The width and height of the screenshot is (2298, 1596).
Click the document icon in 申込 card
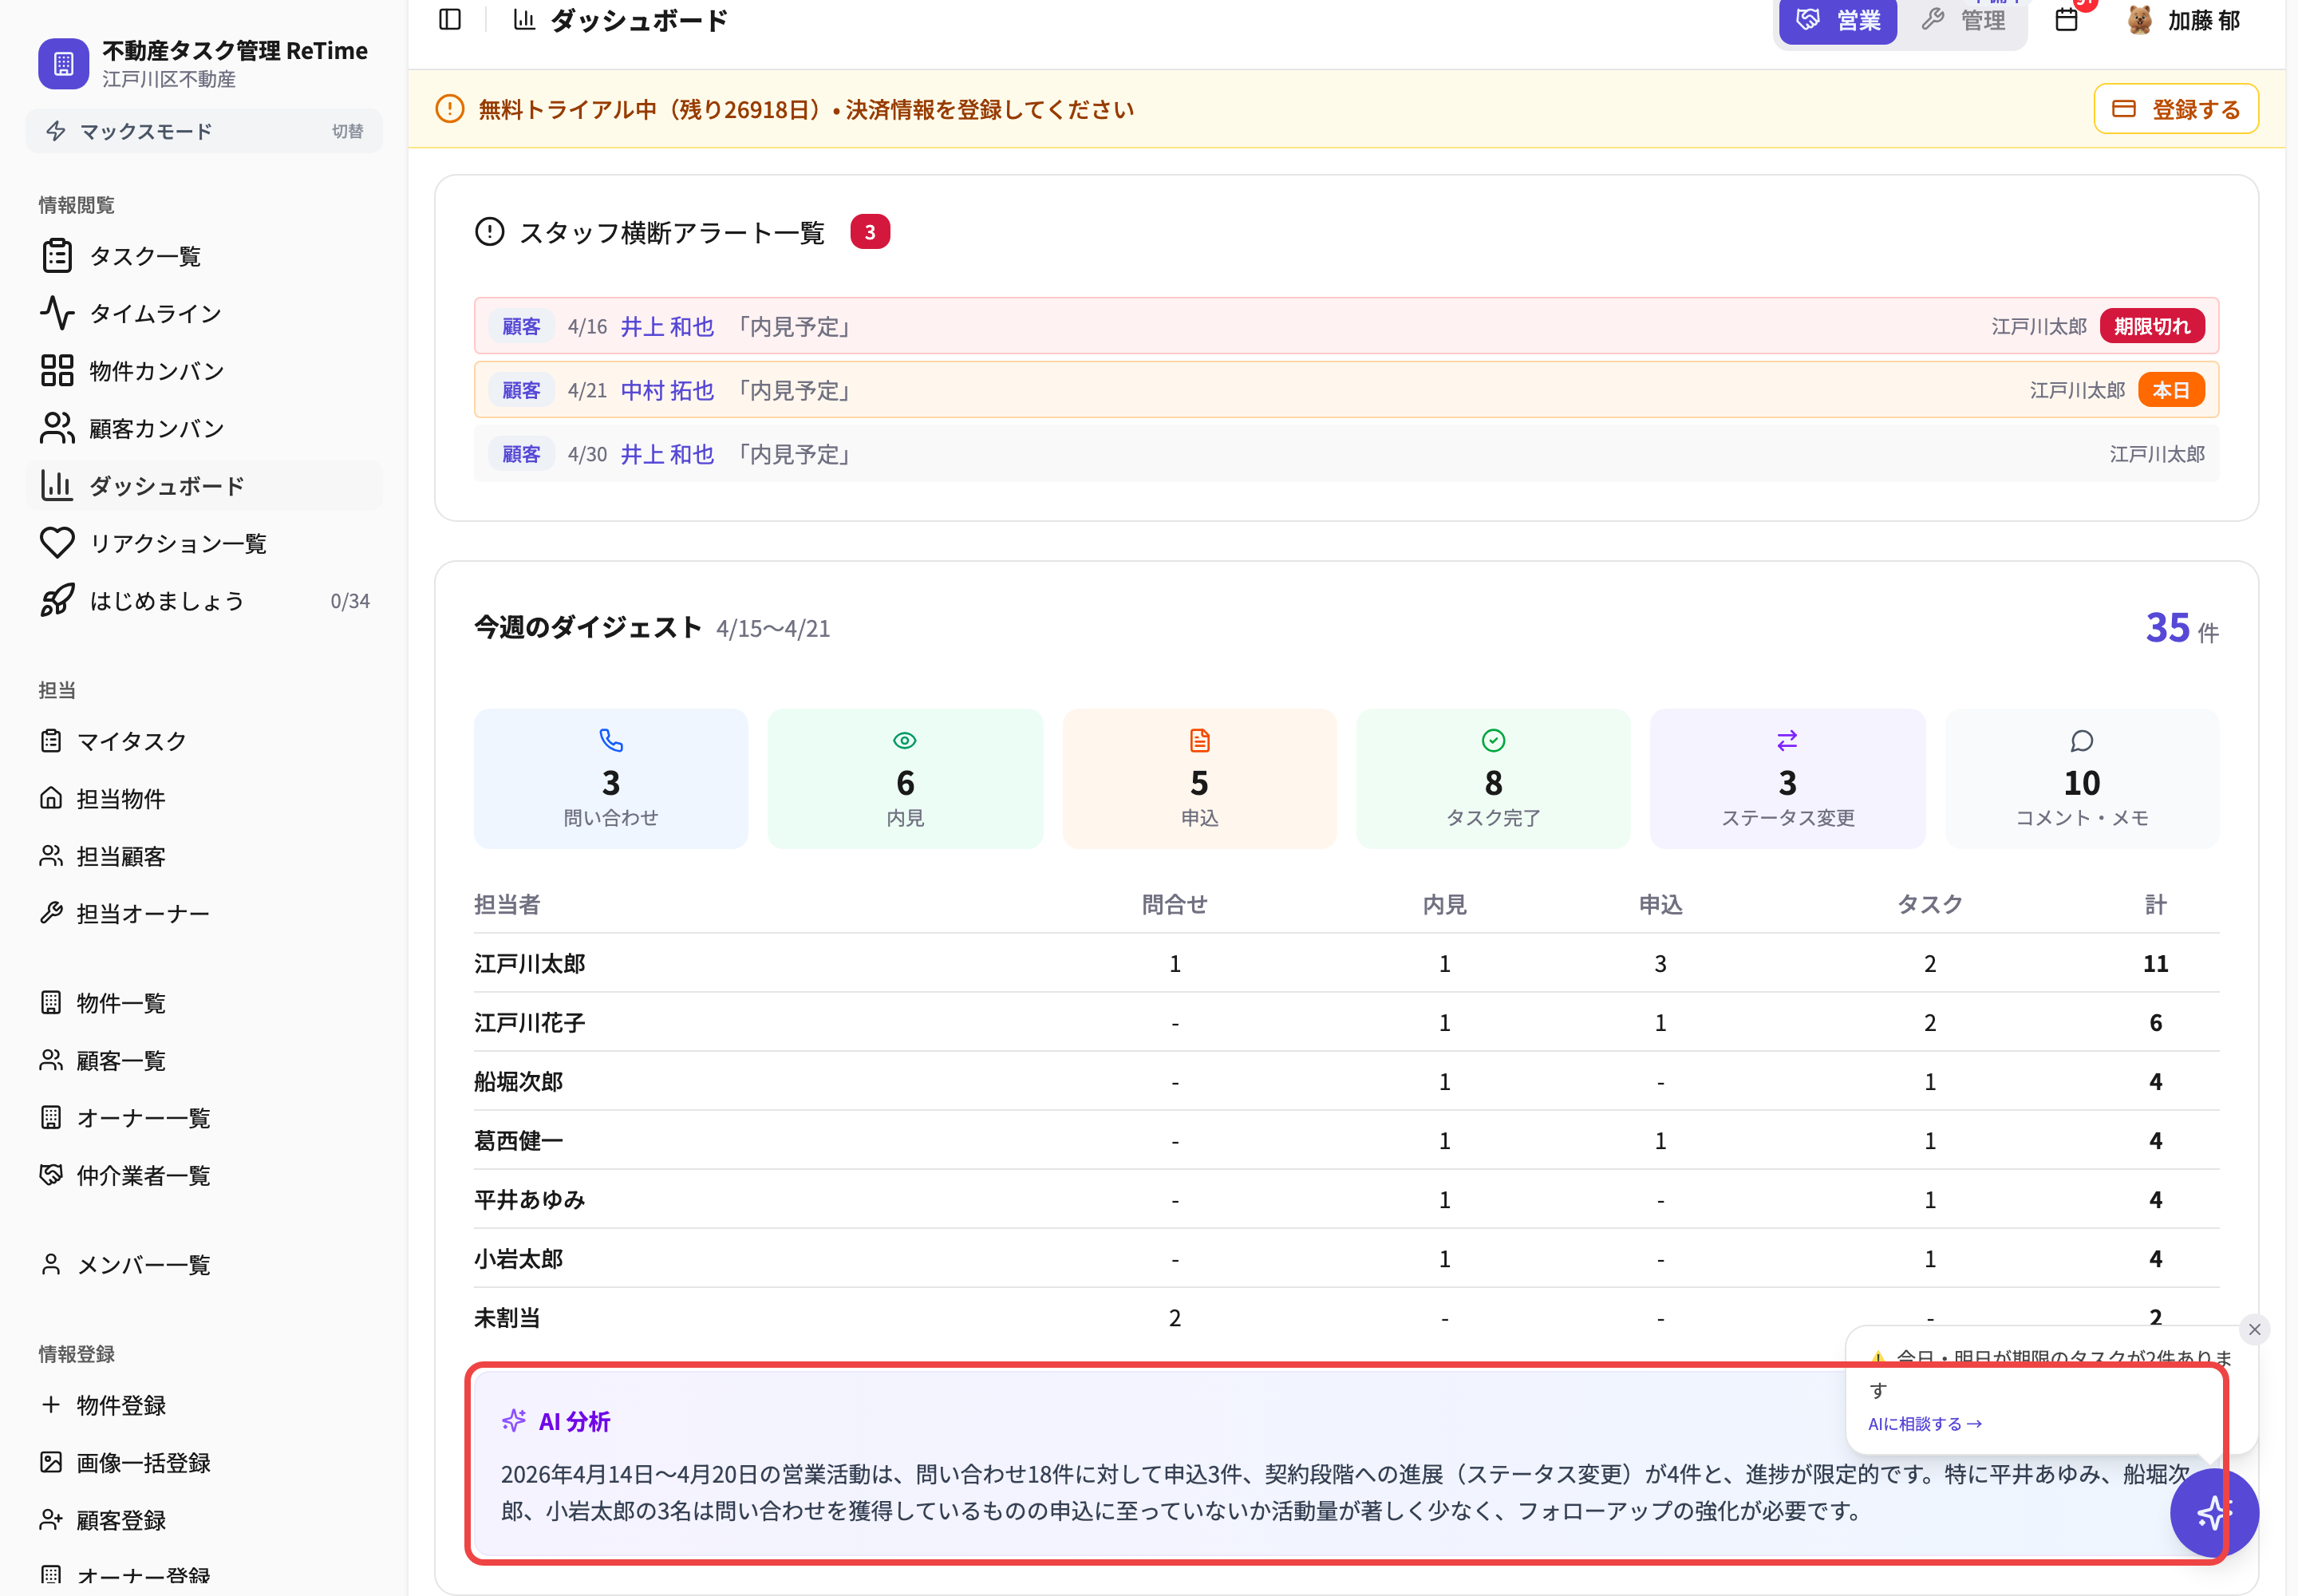(x=1200, y=740)
